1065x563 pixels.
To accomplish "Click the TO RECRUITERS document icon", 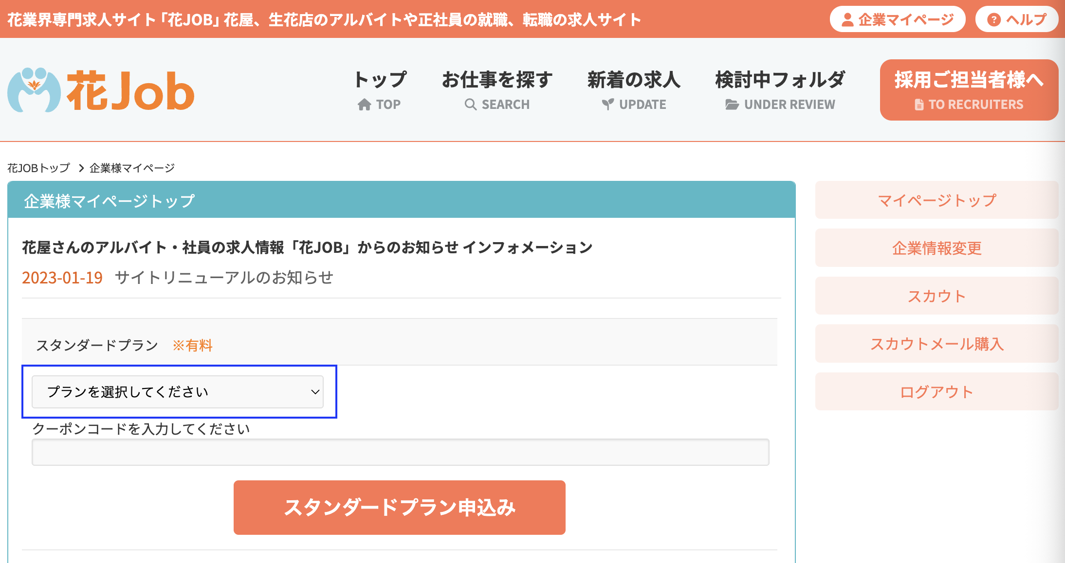I will pyautogui.click(x=918, y=105).
